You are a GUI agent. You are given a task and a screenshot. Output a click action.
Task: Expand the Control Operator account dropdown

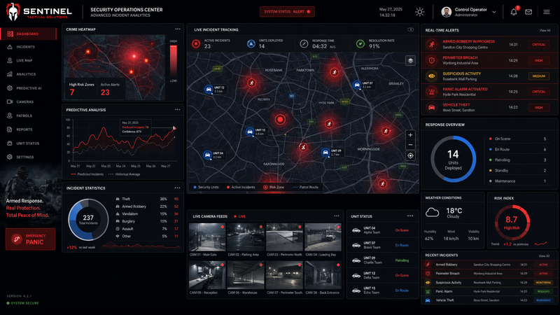point(494,12)
